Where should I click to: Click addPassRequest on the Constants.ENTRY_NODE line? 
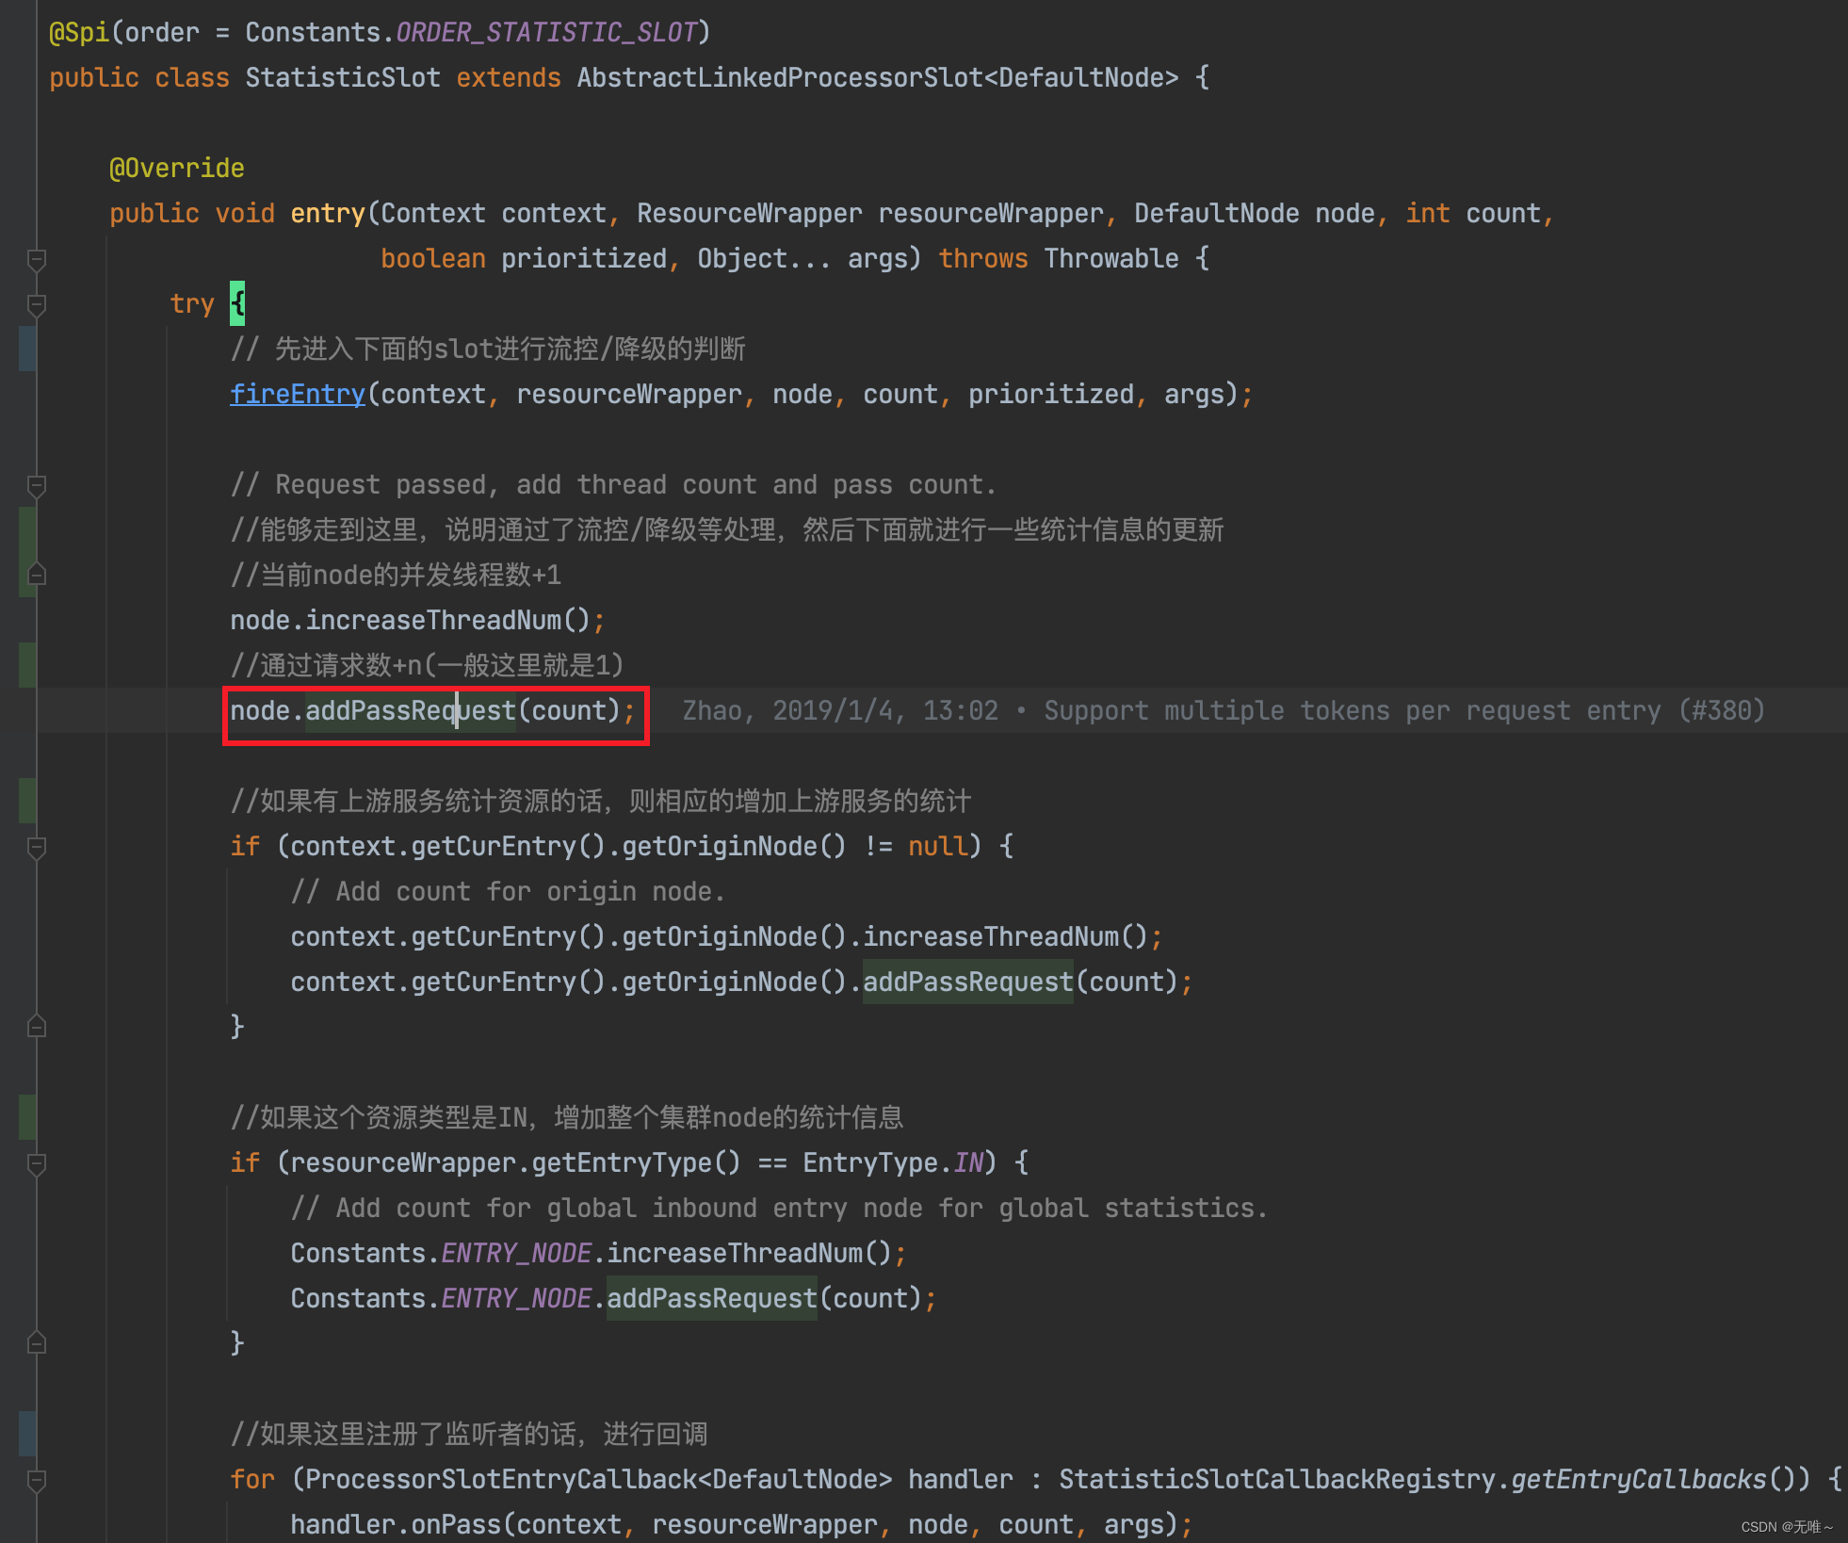click(712, 1298)
